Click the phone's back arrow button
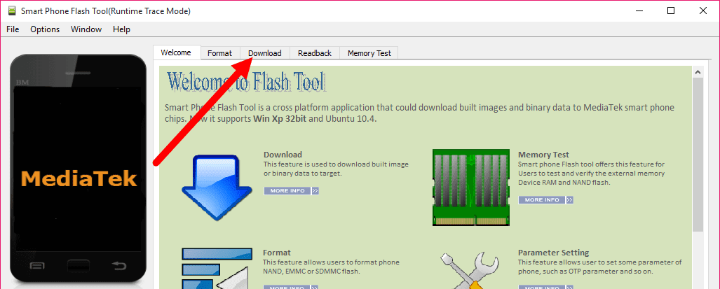720x289 pixels. tap(119, 266)
